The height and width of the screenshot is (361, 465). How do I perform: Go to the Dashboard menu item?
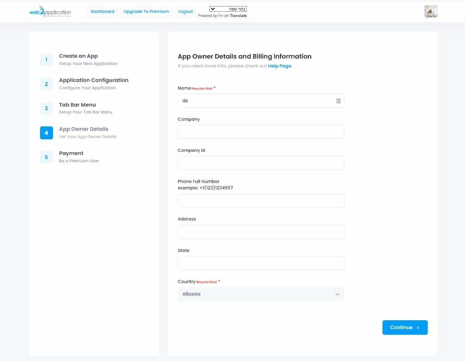point(102,12)
